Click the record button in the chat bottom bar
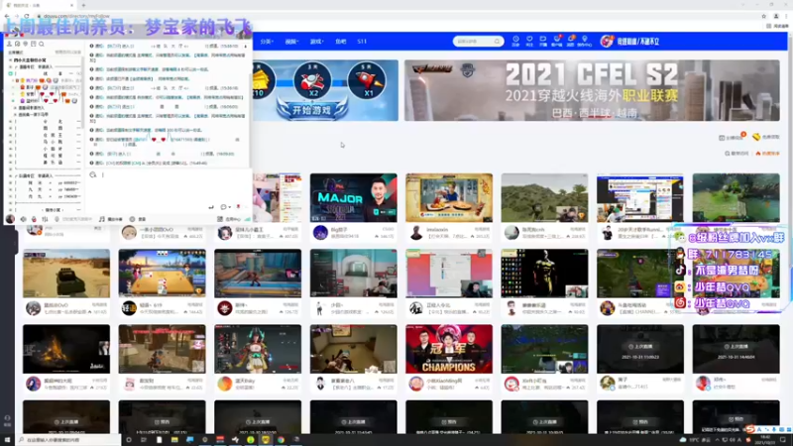Screen dimensions: 793x446 [138, 219]
